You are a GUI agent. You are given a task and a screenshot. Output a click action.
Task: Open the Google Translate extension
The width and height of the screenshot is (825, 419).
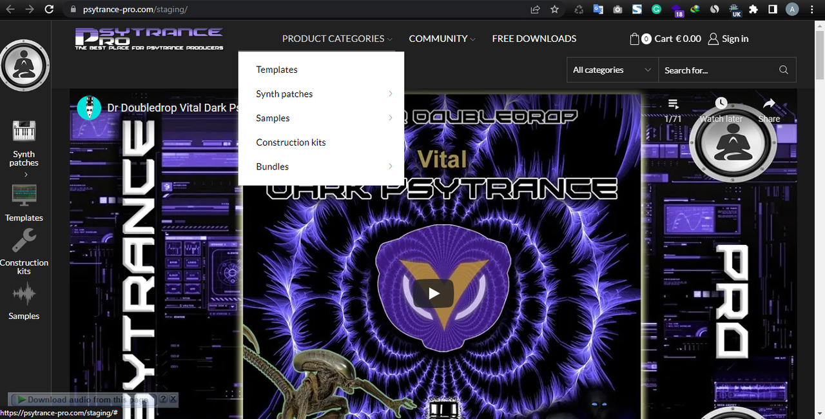pyautogui.click(x=598, y=10)
